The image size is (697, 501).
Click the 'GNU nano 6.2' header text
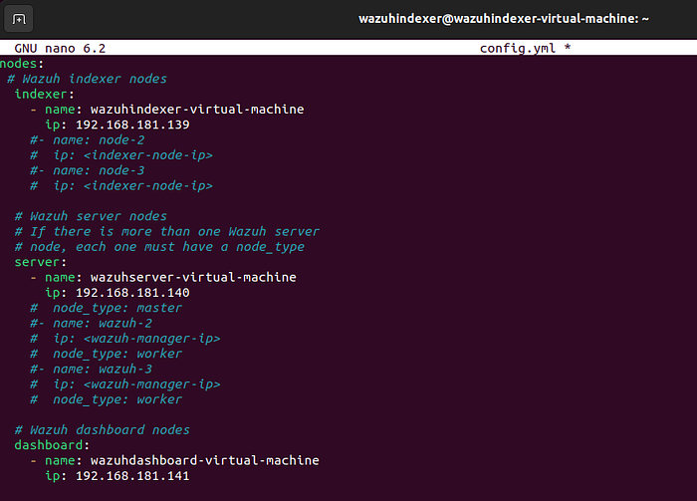[60, 48]
